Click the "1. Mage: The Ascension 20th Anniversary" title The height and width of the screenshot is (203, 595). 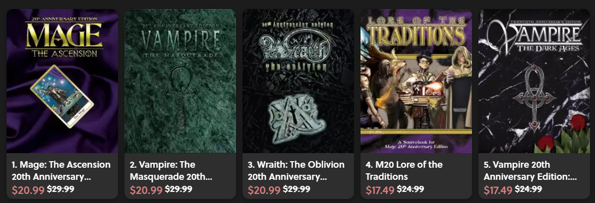pos(61,171)
